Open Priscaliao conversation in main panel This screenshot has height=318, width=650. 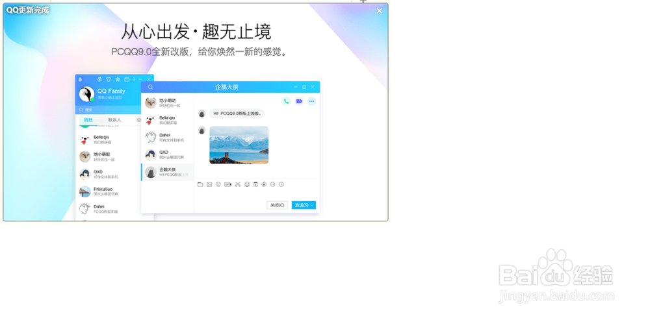click(109, 191)
